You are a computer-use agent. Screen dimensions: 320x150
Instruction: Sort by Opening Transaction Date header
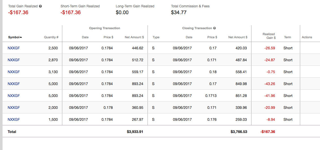pyautogui.click(x=85, y=37)
